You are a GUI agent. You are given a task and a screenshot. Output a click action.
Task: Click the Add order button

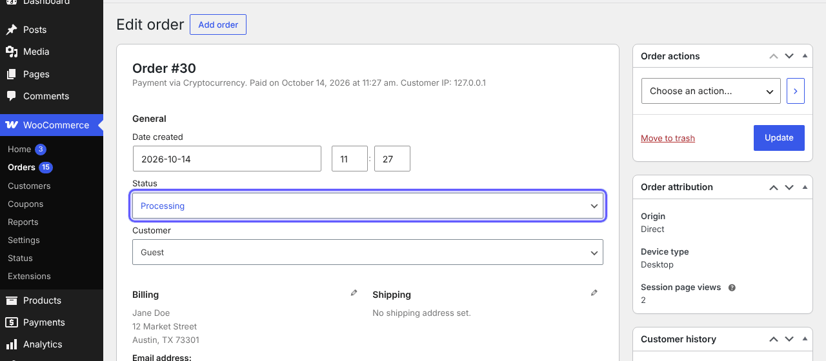[218, 24]
